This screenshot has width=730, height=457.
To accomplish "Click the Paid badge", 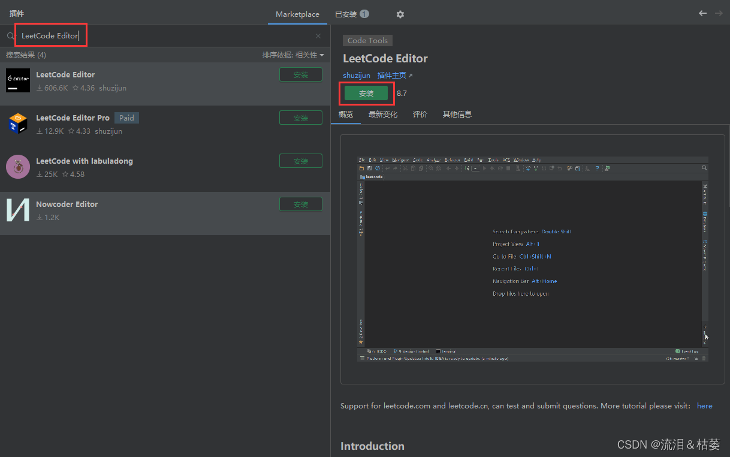I will (126, 118).
